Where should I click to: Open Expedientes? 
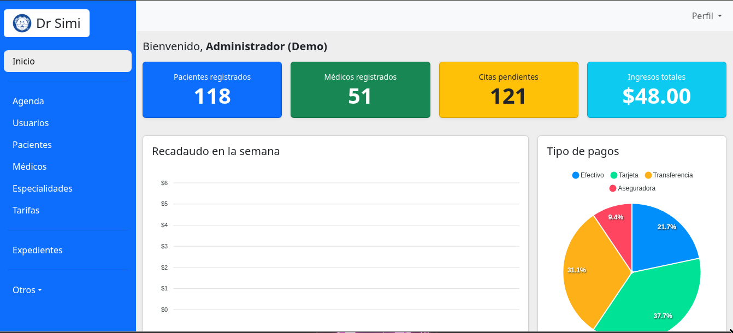[x=38, y=250]
